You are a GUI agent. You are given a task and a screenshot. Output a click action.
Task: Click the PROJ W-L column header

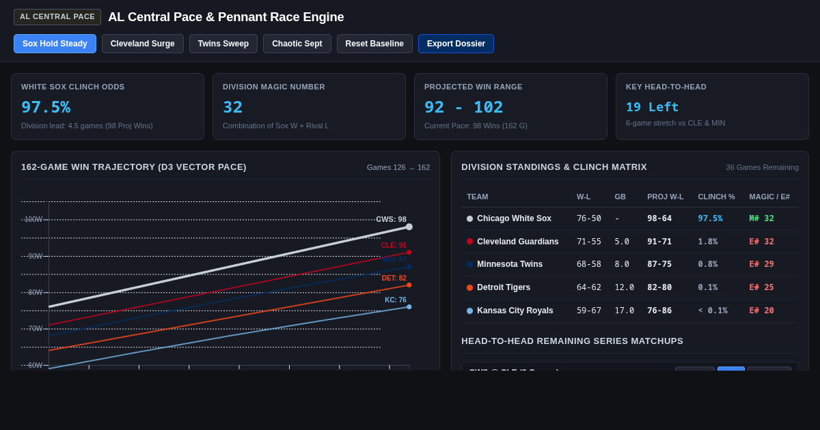pyautogui.click(x=666, y=197)
